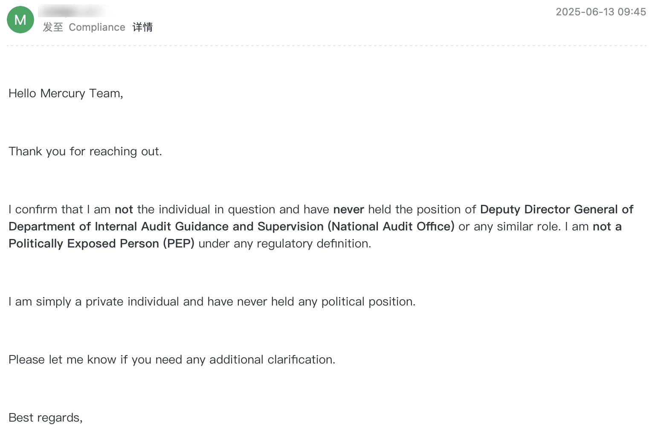Click the dashed header separator line
This screenshot has width=655, height=425.
(x=327, y=45)
